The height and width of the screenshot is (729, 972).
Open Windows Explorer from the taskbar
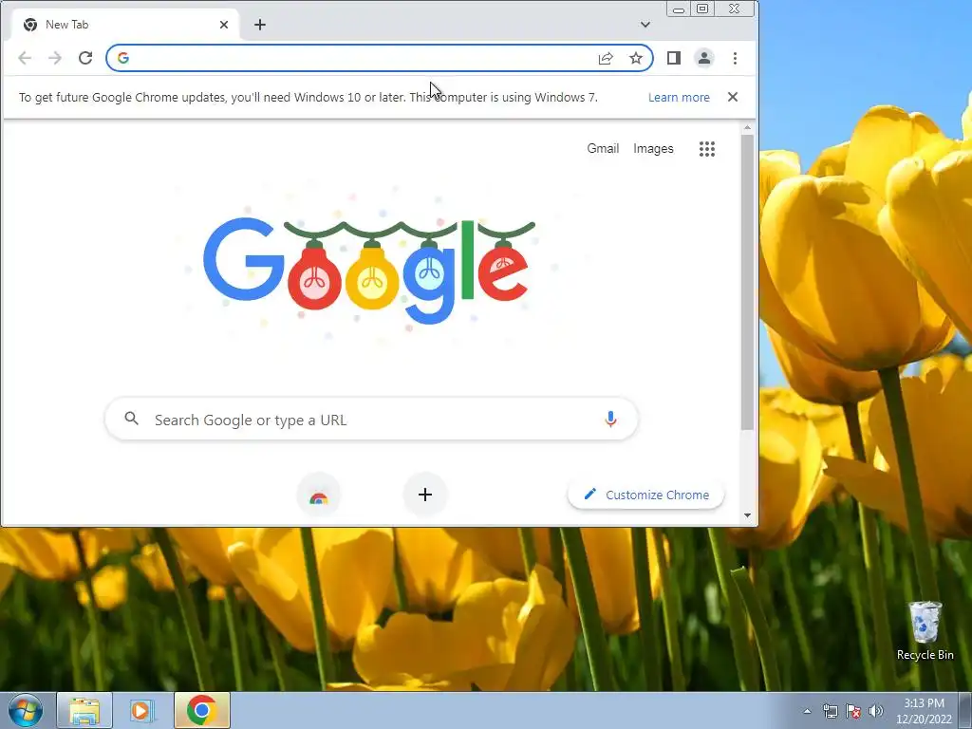click(x=84, y=710)
